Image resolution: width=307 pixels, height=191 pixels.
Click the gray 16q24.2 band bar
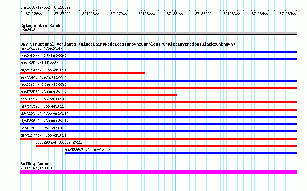click(x=159, y=33)
